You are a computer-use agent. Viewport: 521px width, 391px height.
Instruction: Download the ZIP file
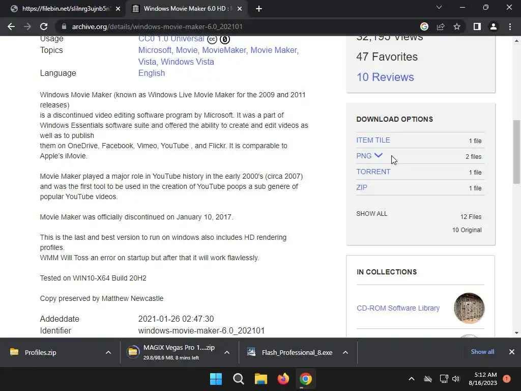362,187
